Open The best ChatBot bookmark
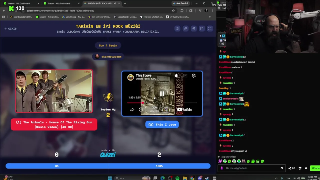 coord(151,17)
